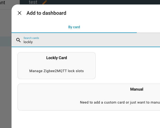The width and height of the screenshot is (160, 128).
Task: Click the Search cards field label
Action: pos(31,38)
